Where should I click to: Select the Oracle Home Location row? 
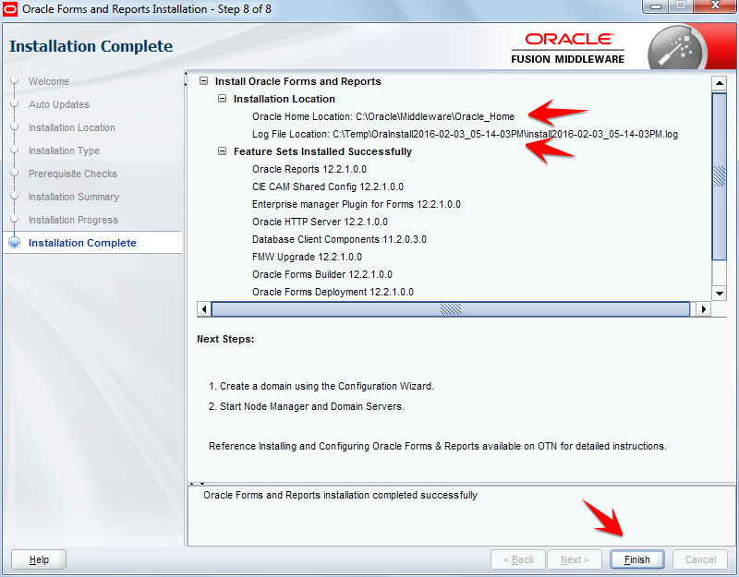point(383,116)
